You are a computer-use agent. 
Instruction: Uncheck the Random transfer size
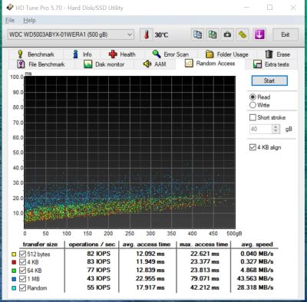22,287
